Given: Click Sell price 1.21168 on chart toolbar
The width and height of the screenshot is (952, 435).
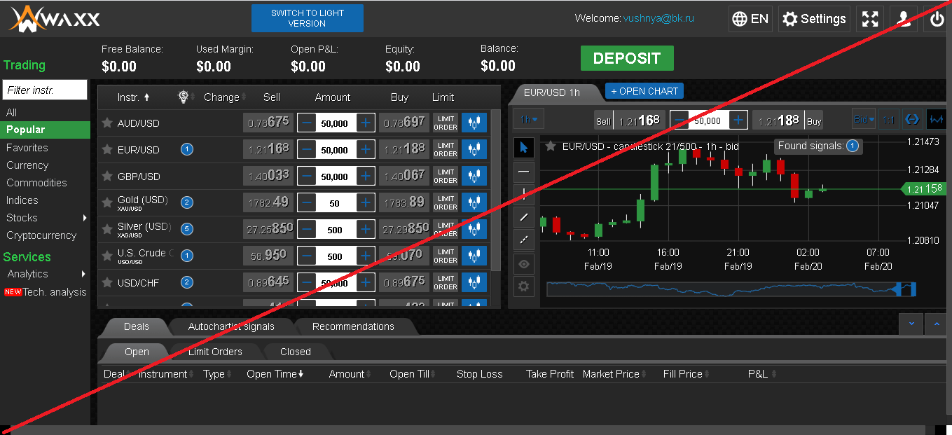Looking at the screenshot, I should pyautogui.click(x=637, y=120).
